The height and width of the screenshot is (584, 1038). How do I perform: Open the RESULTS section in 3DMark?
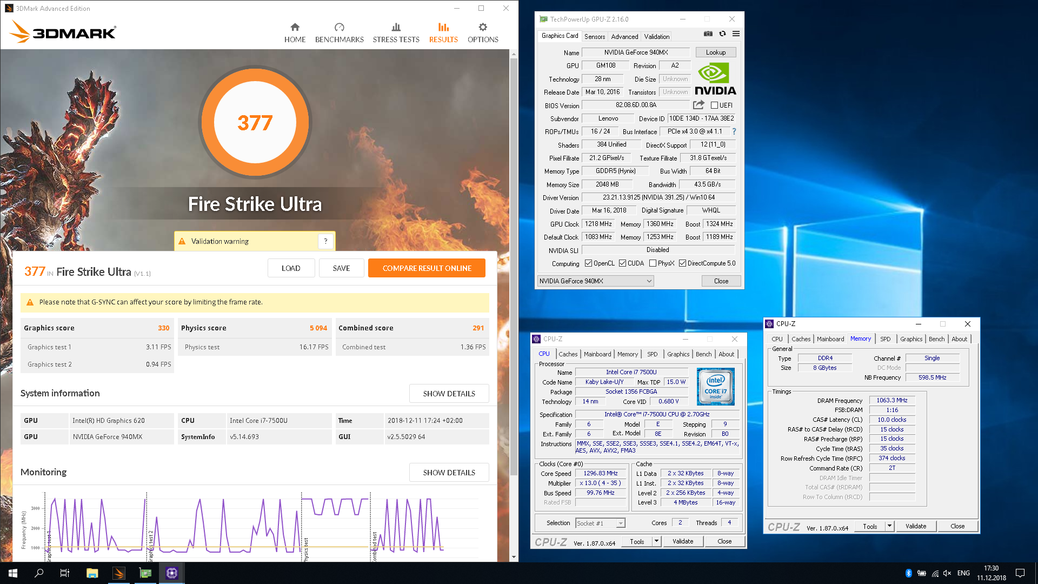click(443, 33)
